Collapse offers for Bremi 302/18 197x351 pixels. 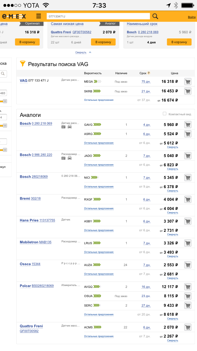173,213
